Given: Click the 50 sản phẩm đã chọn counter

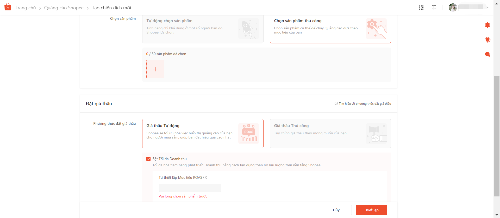Looking at the screenshot, I should [x=166, y=54].
